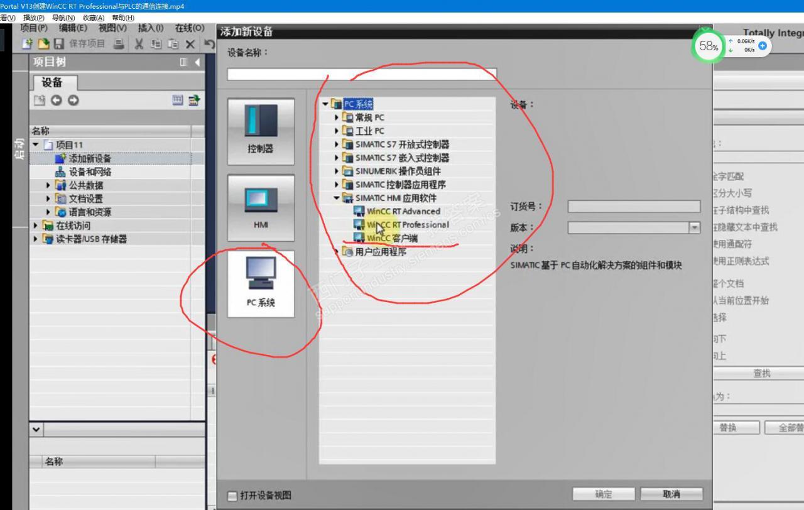Click the WinCC 客户端 device icon

359,238
